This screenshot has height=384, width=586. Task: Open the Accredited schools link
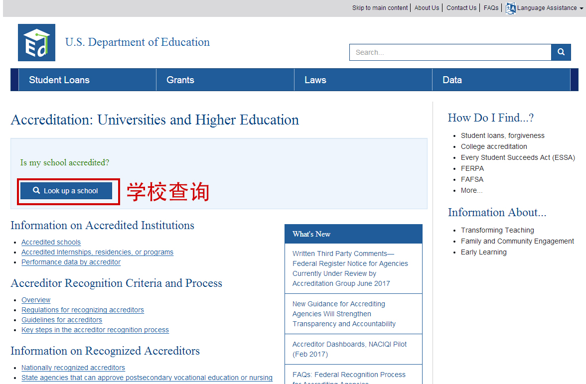(51, 242)
